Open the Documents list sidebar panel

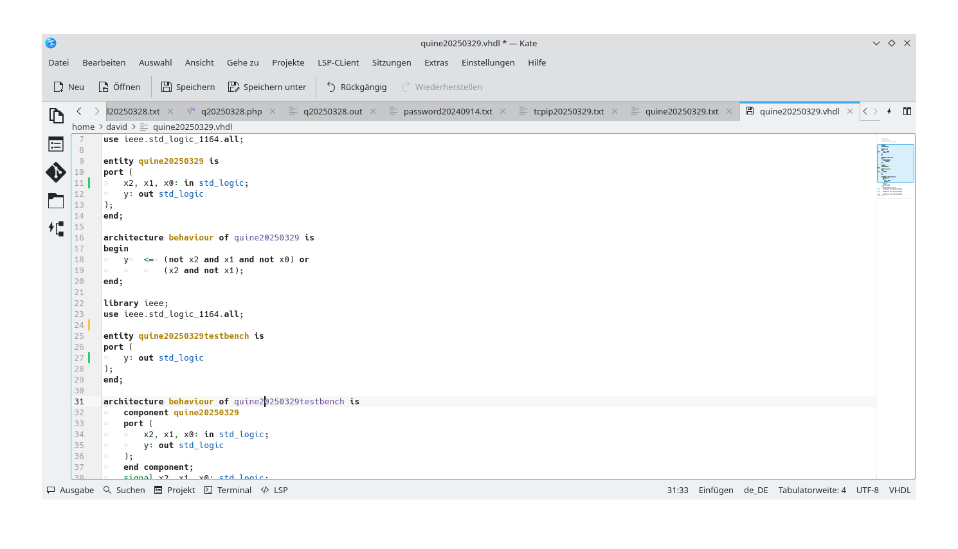[56, 114]
